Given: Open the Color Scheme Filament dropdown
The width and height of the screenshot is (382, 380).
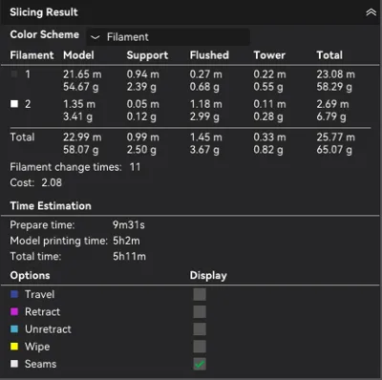Looking at the screenshot, I should point(168,37).
